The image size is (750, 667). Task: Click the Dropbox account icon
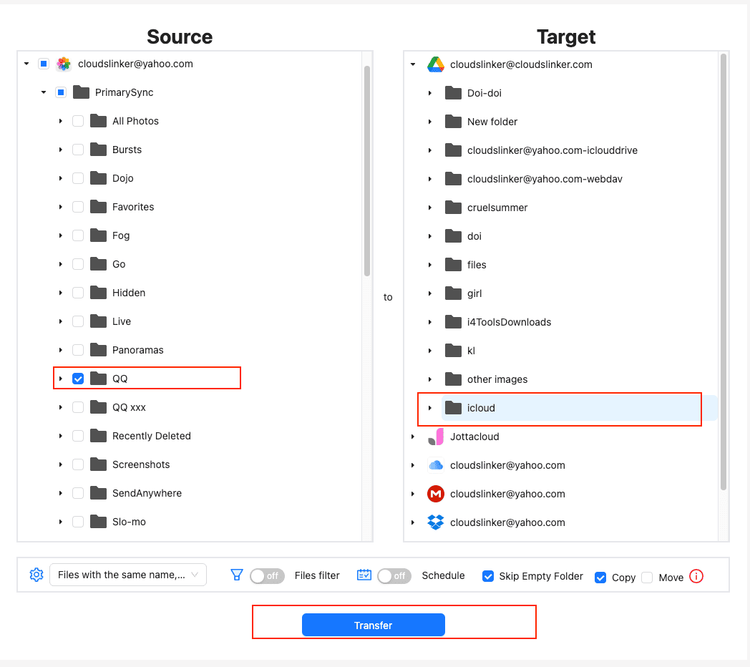tap(436, 522)
